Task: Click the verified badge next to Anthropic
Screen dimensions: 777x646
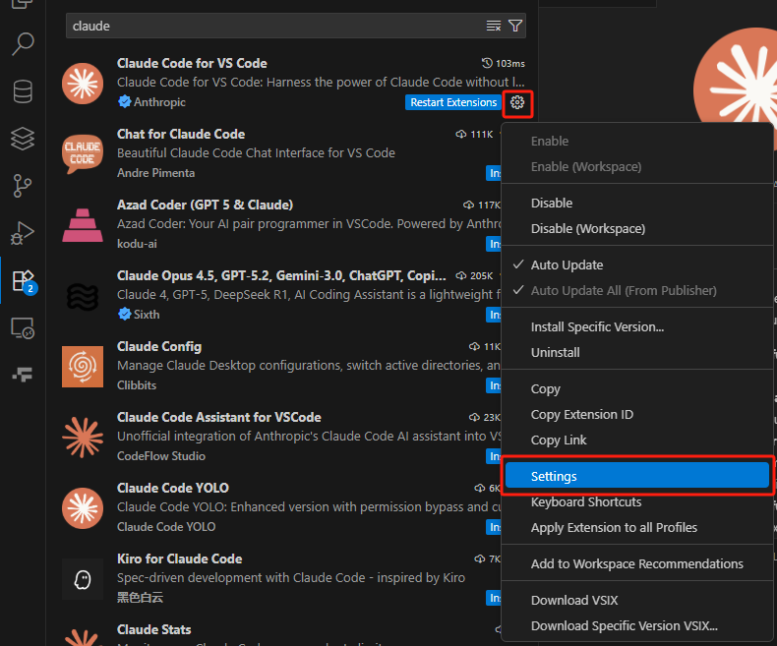Action: (x=124, y=101)
